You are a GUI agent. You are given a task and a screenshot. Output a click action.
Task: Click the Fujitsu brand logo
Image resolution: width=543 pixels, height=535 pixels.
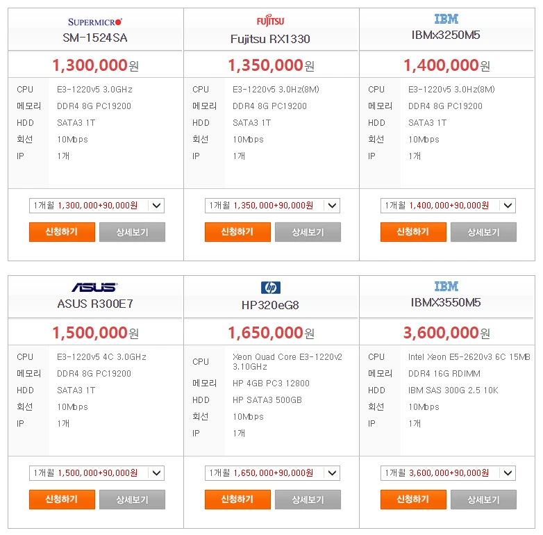(271, 21)
